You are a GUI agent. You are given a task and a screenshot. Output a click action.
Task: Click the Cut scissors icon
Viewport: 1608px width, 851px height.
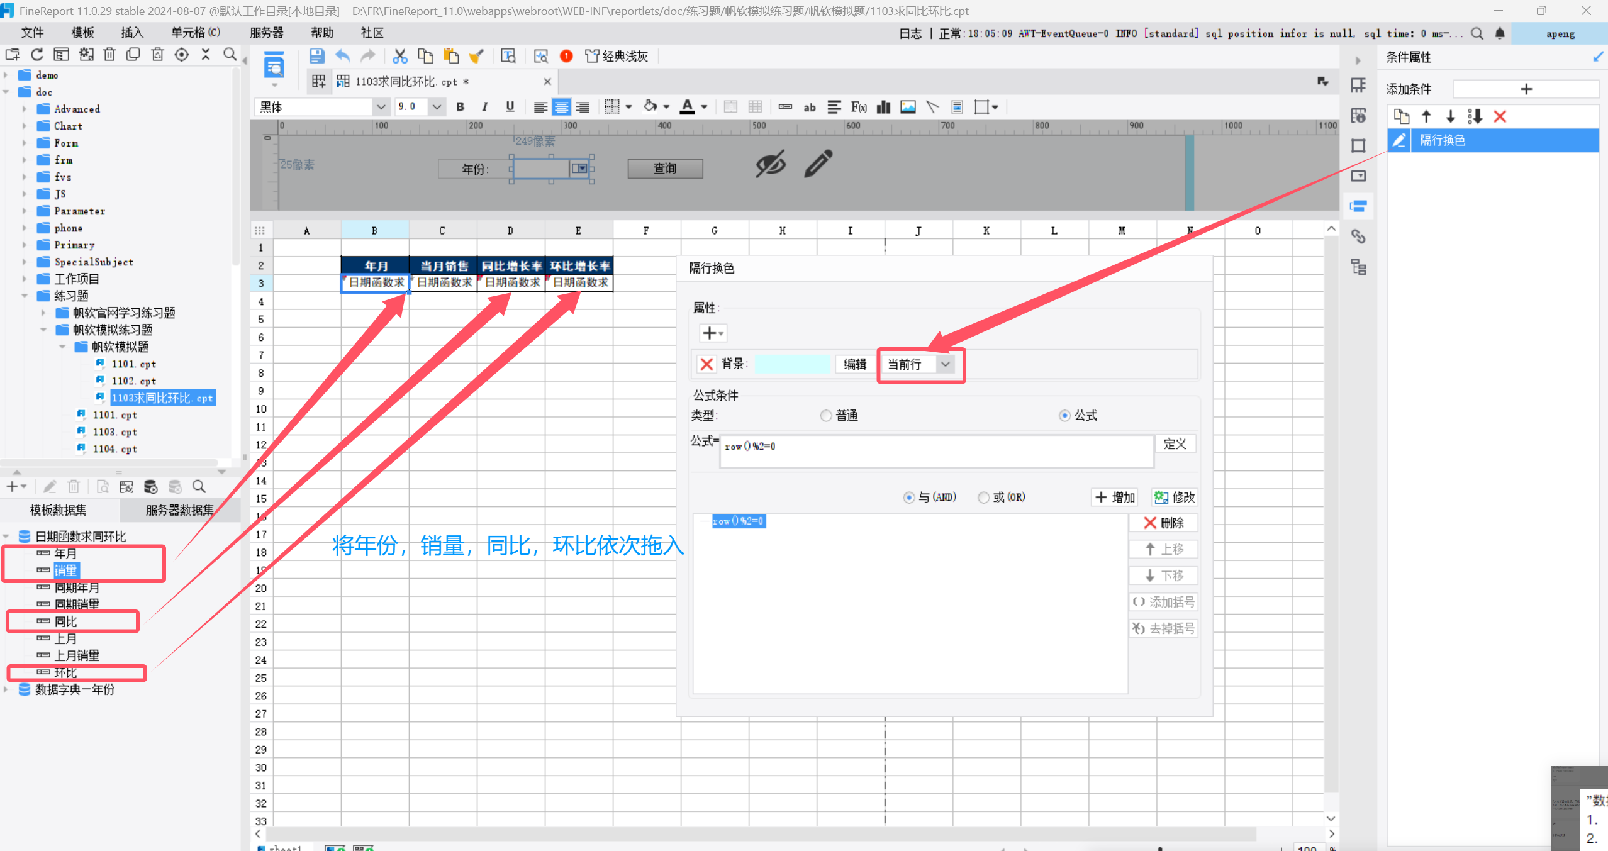pos(399,56)
